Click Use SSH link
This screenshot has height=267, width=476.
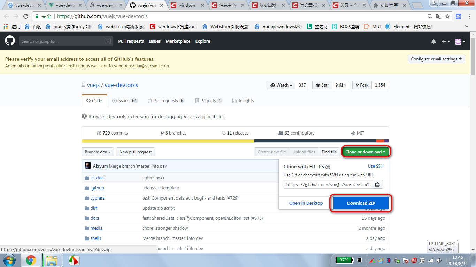tap(375, 166)
